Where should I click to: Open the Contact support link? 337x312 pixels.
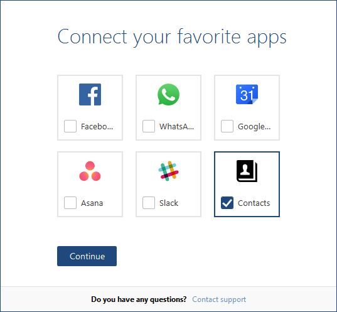pyautogui.click(x=219, y=299)
